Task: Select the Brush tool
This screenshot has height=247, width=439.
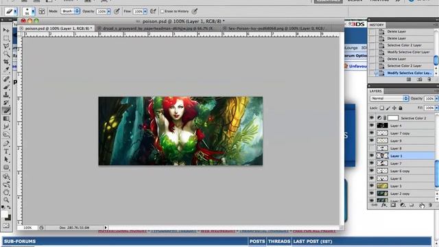Action: tap(6, 87)
